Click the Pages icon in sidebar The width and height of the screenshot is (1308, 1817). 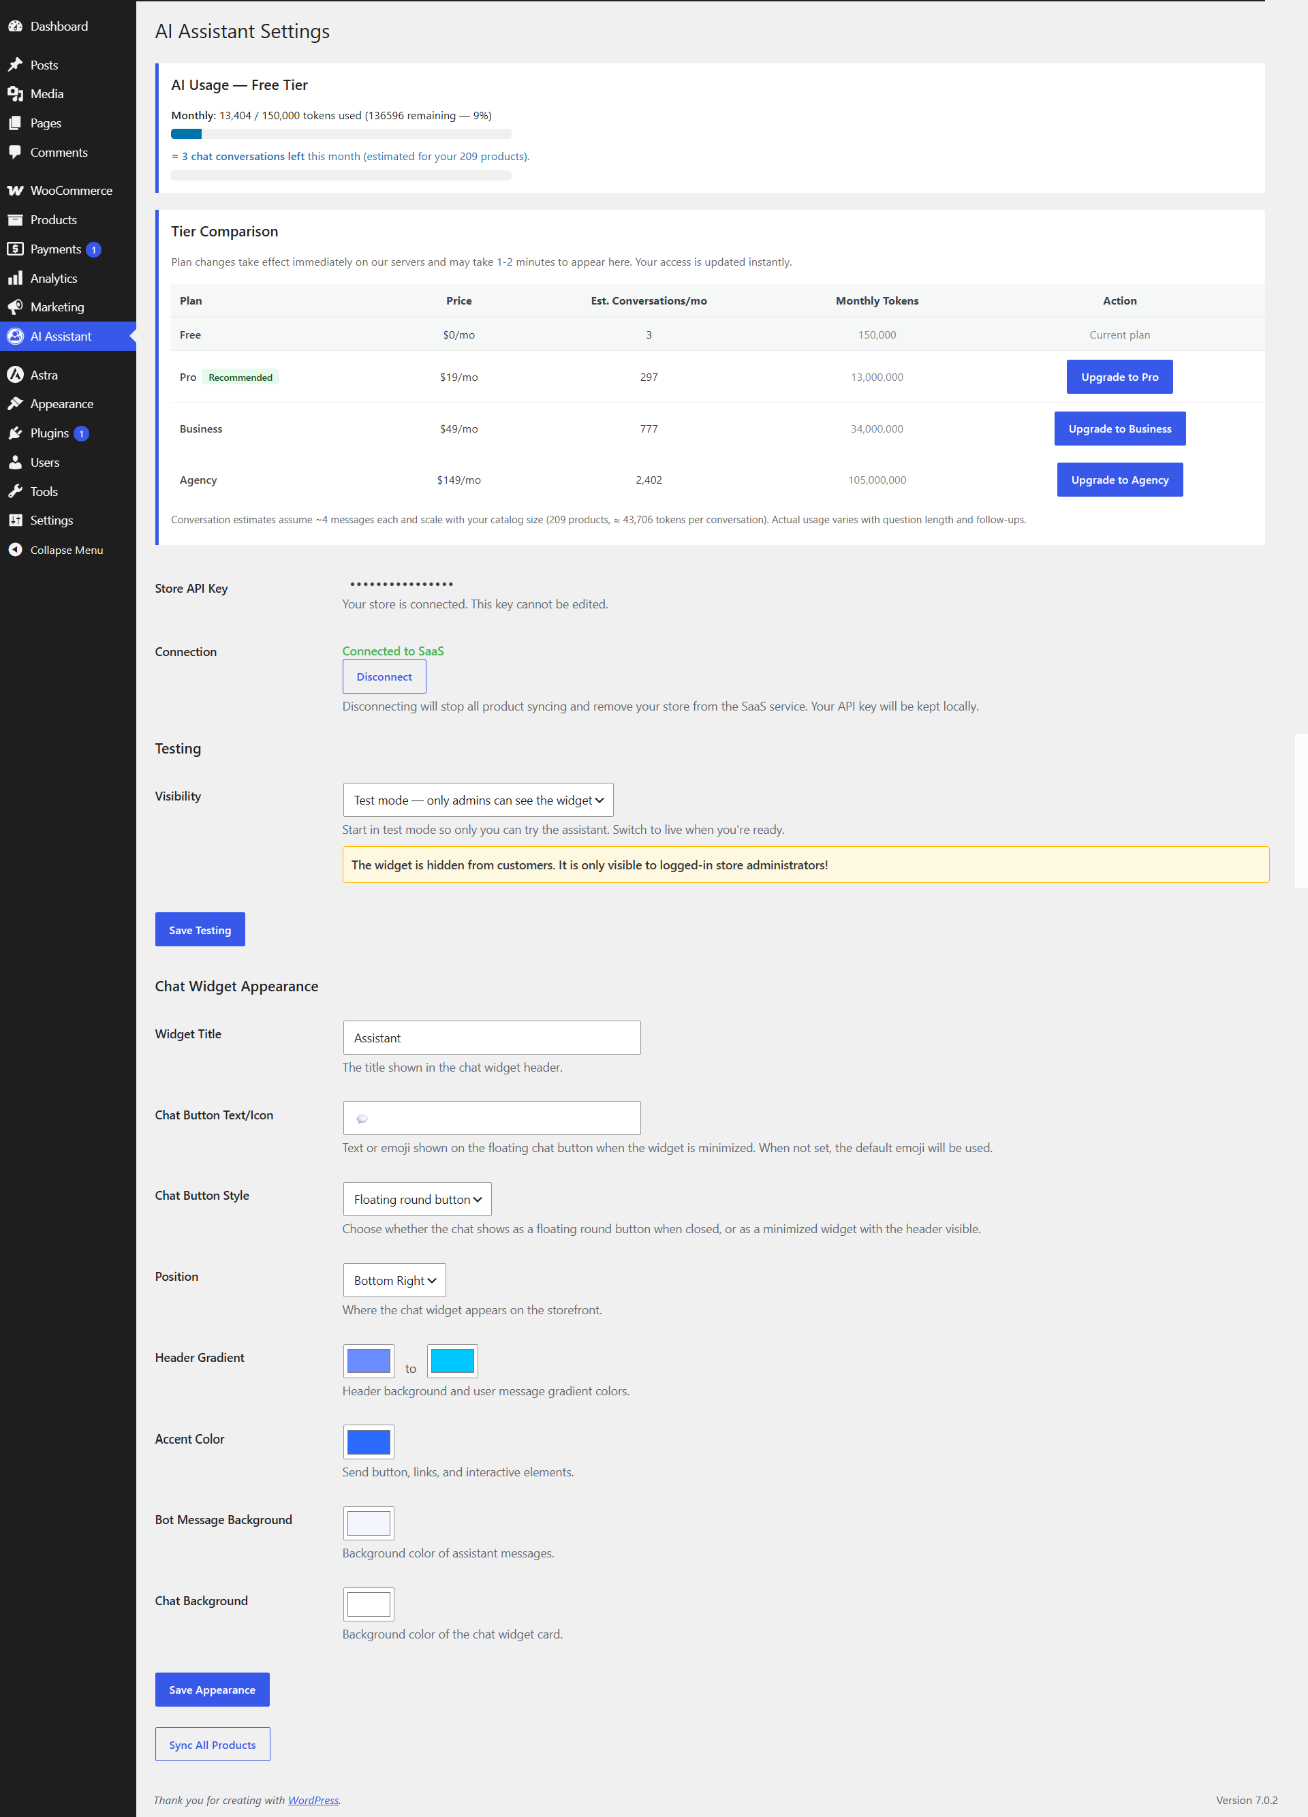point(15,123)
